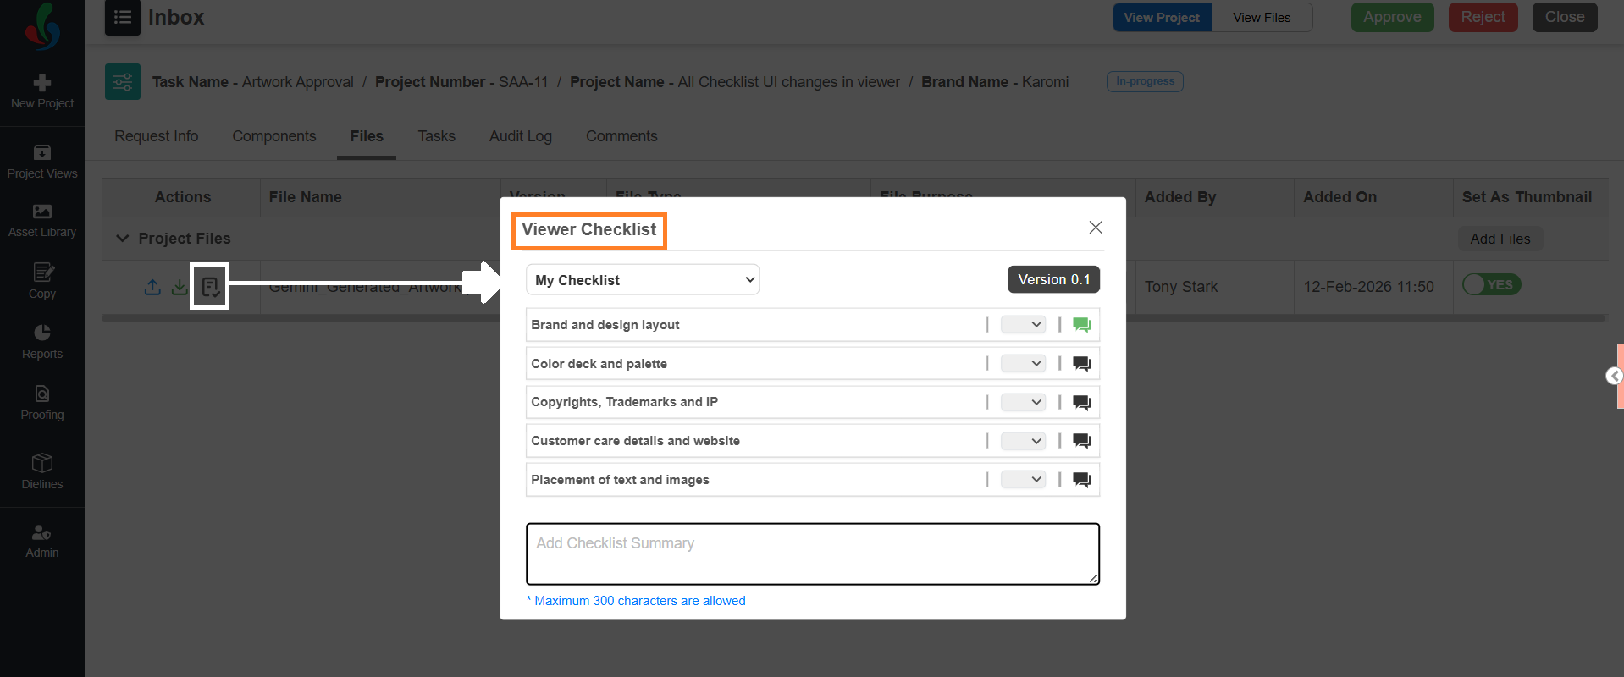Image resolution: width=1624 pixels, height=677 pixels.
Task: Collapse the Project Files group
Action: (123, 239)
